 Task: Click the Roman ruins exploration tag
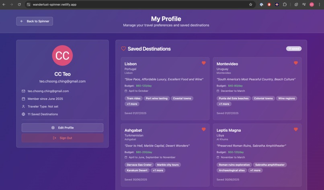coord(234,165)
